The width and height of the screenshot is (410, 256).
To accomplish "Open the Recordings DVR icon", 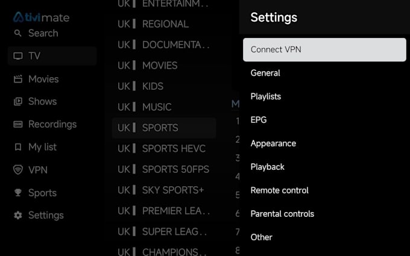I will (17, 124).
